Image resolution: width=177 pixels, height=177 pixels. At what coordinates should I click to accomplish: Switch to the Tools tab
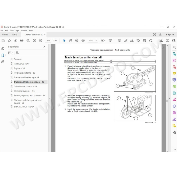tap(15, 35)
